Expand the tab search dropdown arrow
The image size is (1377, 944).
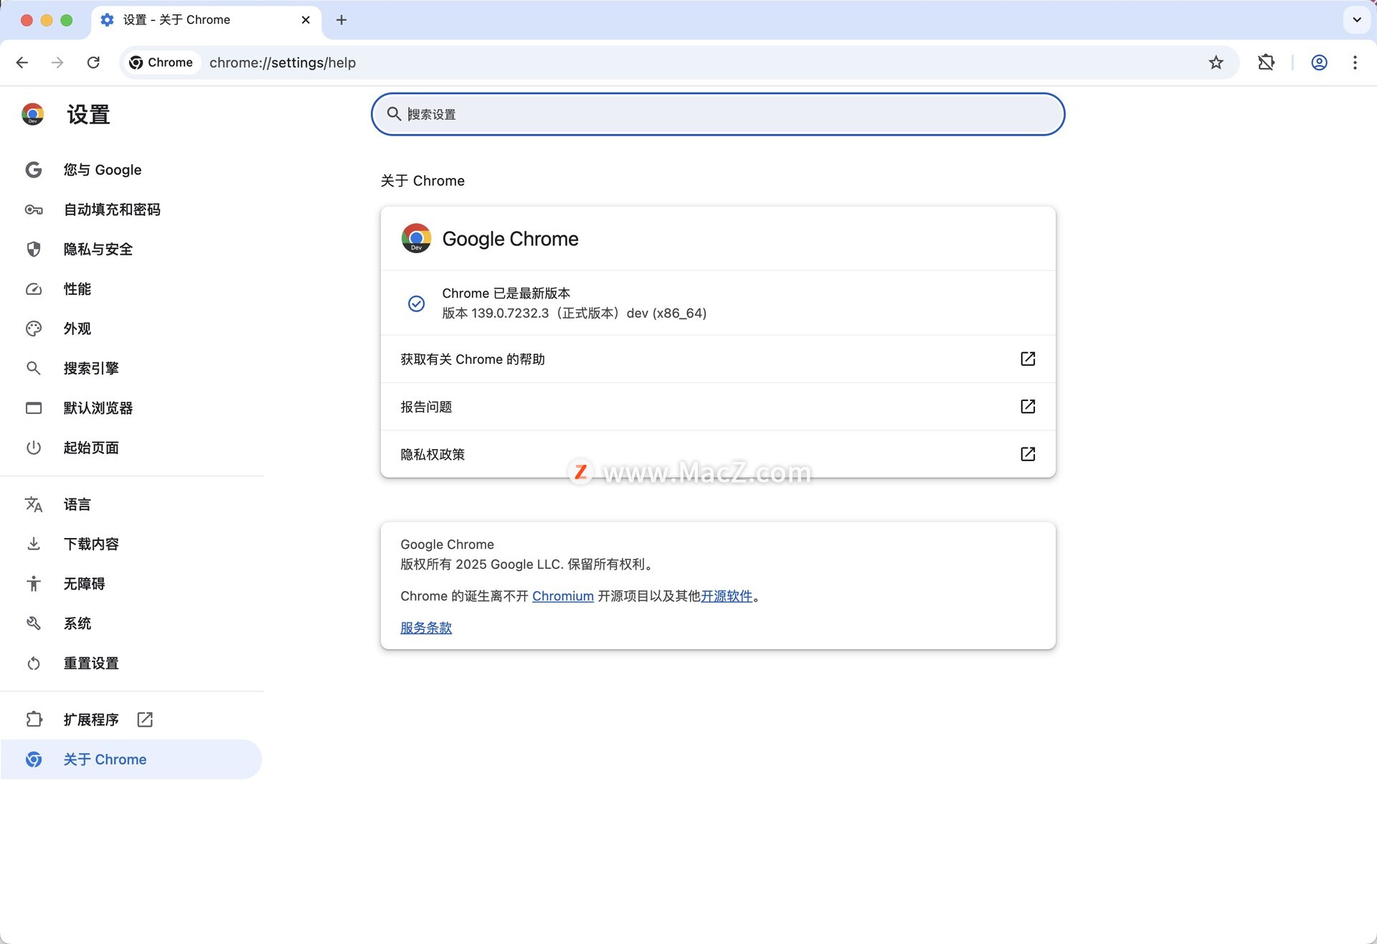click(1356, 20)
